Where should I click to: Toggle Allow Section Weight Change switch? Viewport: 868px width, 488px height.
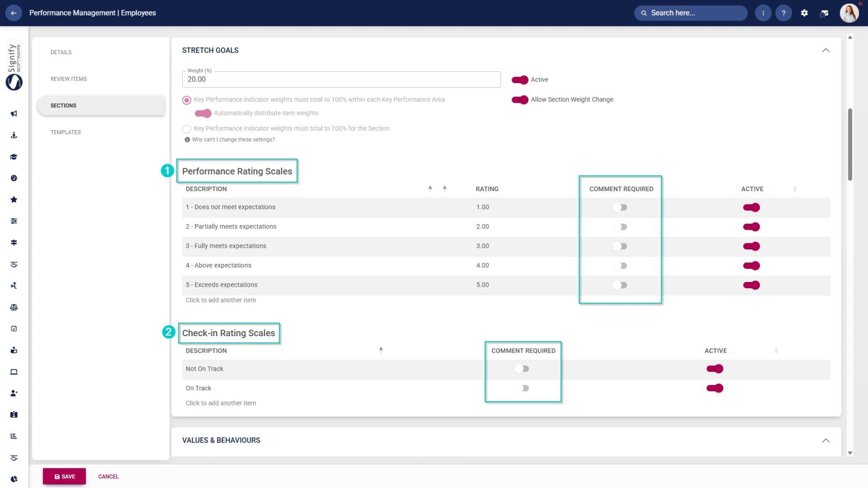pos(520,100)
